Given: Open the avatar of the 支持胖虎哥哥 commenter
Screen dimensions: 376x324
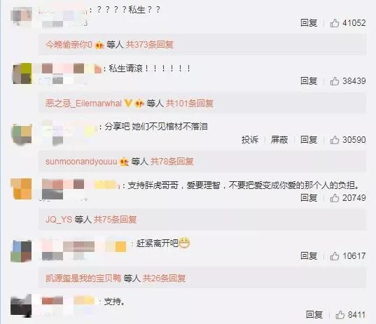Looking at the screenshot, I should pos(21,189).
